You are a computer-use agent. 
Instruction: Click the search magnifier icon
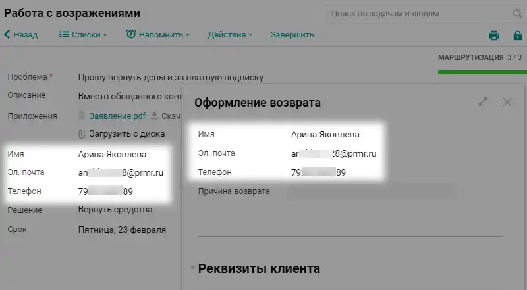tap(518, 14)
